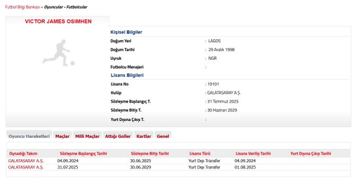The height and width of the screenshot is (196, 360).
Task: Click the Lisans Bilgileri section heading
Action: pos(127,75)
